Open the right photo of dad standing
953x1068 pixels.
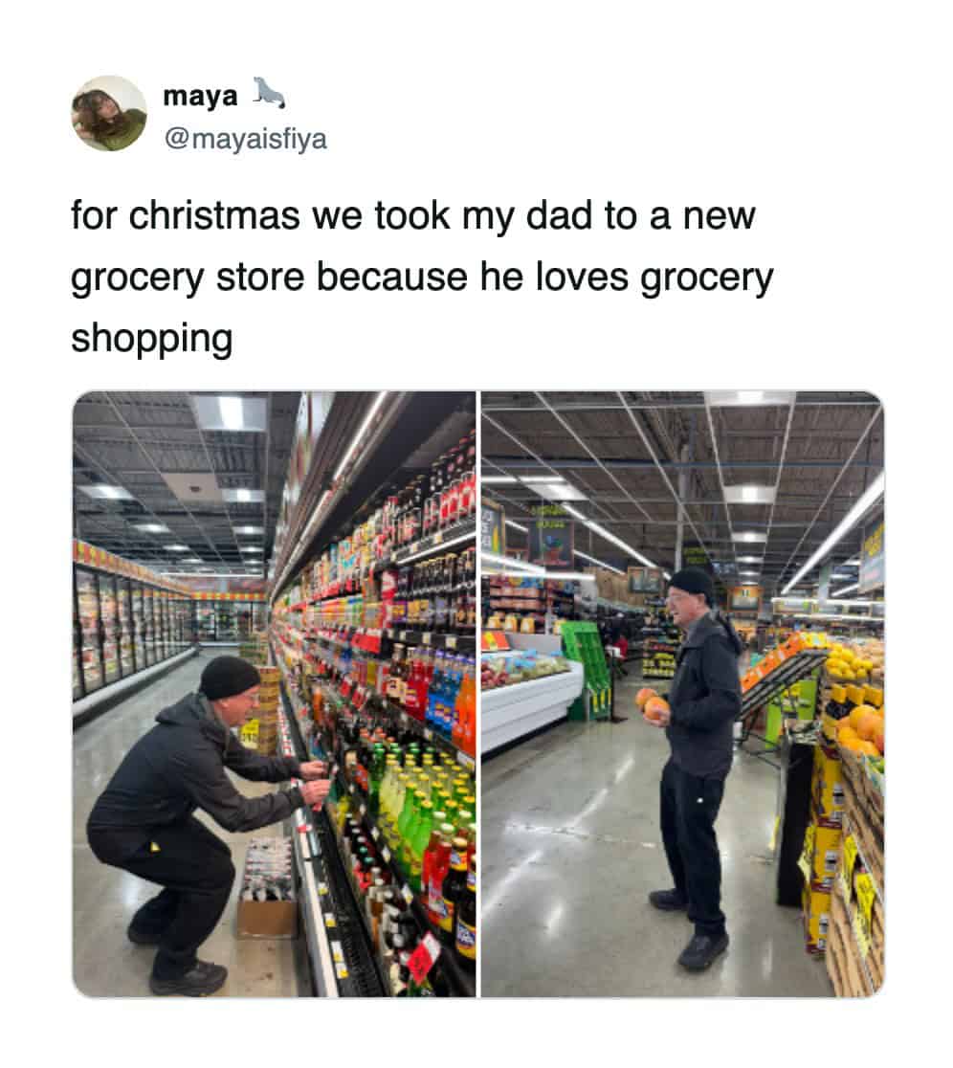[x=682, y=694]
